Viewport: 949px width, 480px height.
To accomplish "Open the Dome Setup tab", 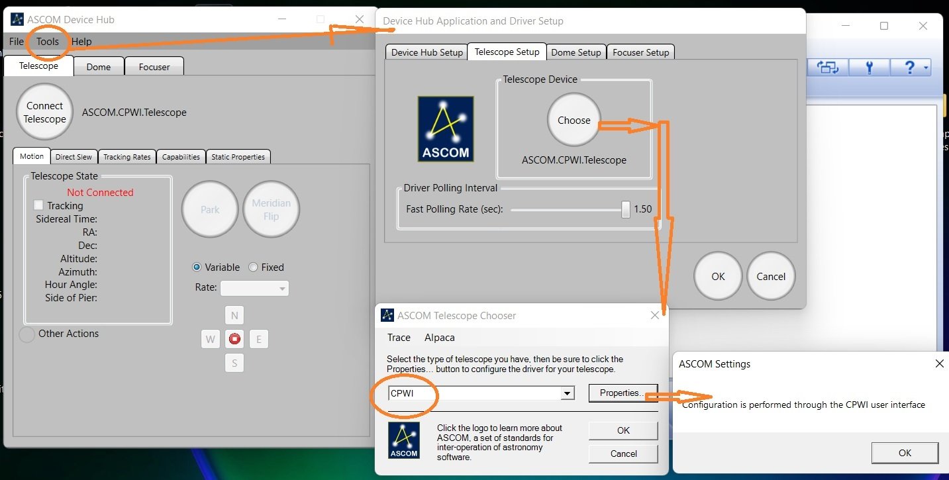I will pyautogui.click(x=576, y=52).
